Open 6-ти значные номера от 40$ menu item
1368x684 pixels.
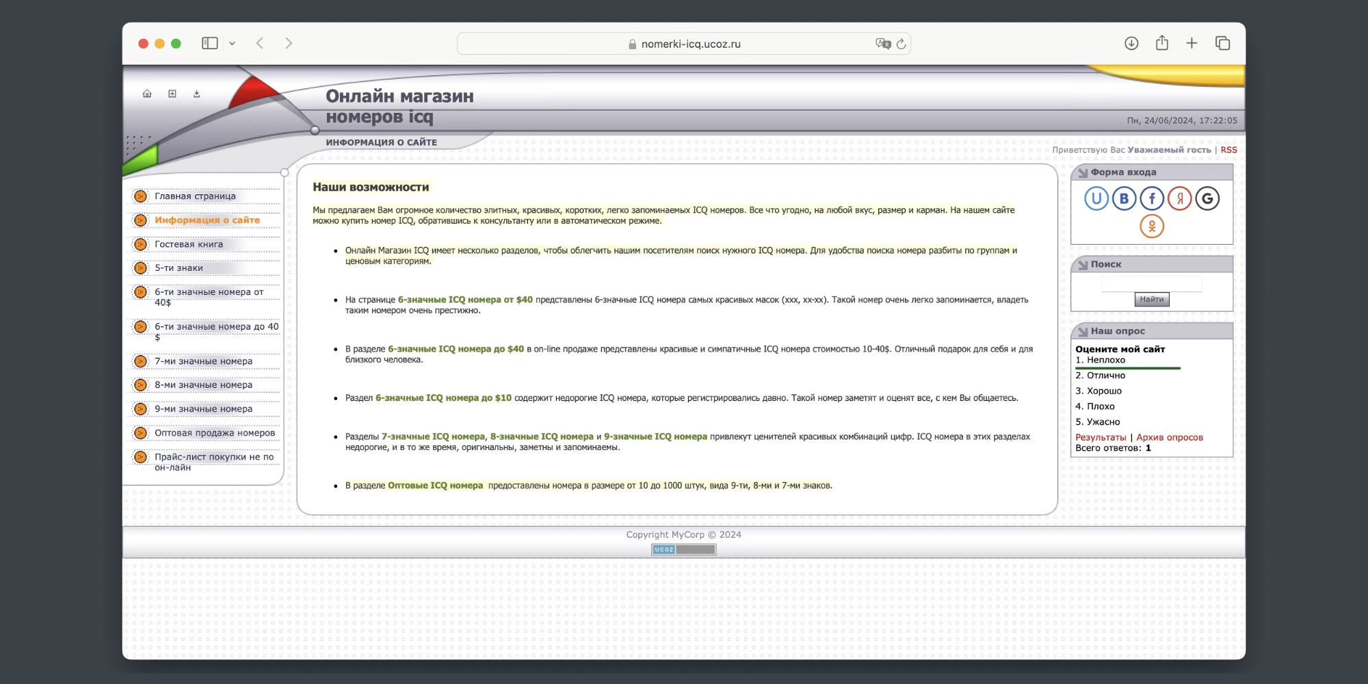209,297
